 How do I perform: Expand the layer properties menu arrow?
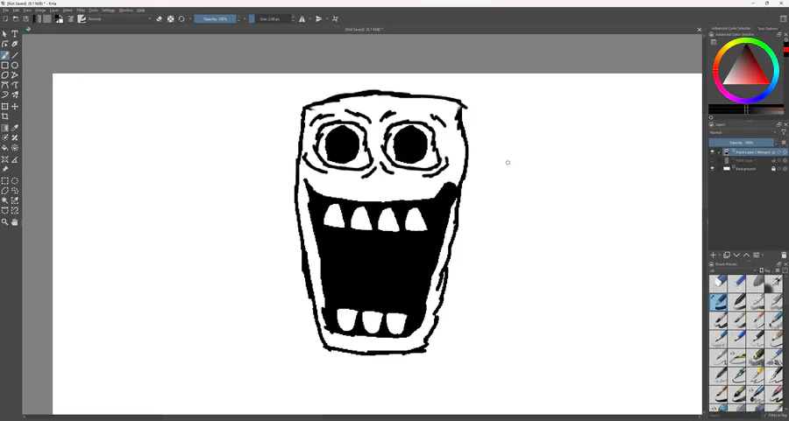tap(763, 256)
